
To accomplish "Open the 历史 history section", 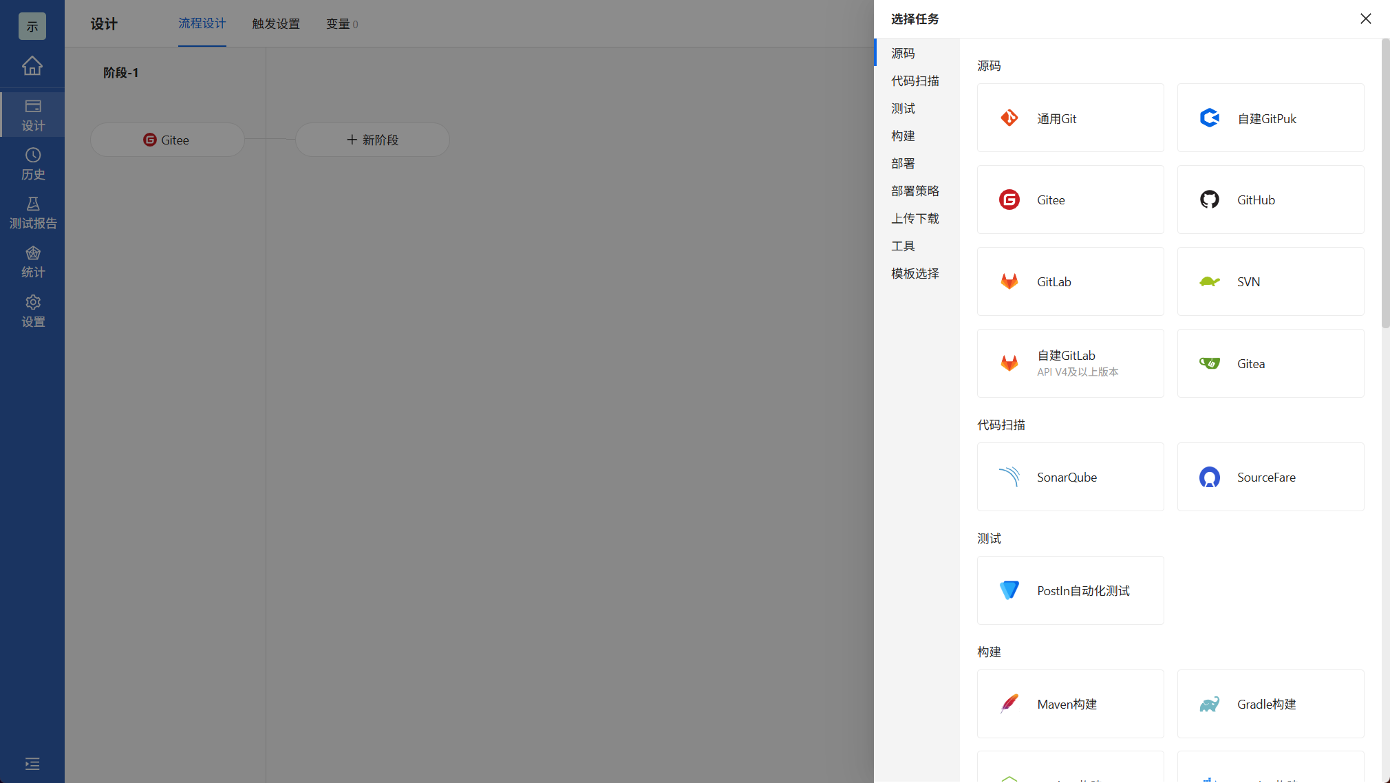I will [x=32, y=164].
